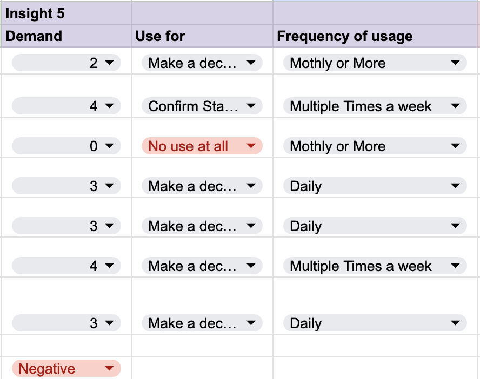Click arrow on last 'Make a dec…' chip
This screenshot has width=480, height=379.
(x=251, y=323)
